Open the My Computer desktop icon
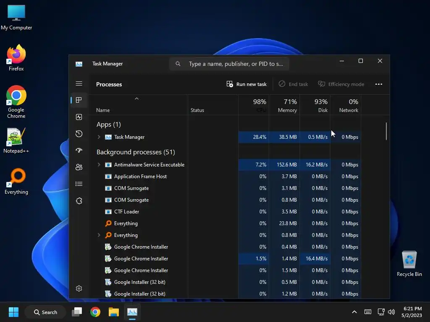This screenshot has width=430, height=322. coord(16,17)
